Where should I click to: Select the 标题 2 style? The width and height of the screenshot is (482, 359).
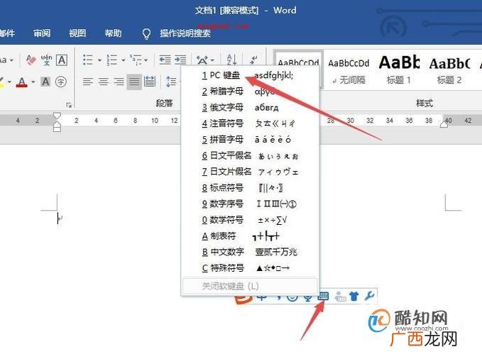click(449, 72)
